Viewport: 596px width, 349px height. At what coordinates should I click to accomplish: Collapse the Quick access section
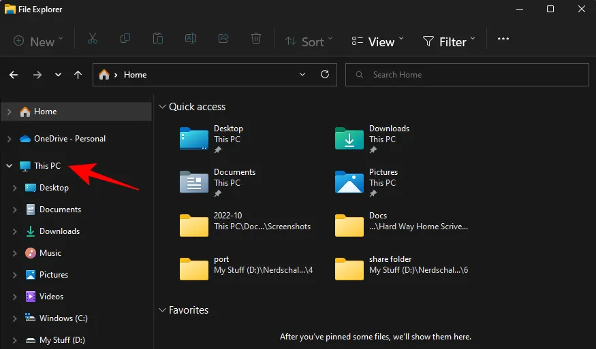pyautogui.click(x=162, y=107)
